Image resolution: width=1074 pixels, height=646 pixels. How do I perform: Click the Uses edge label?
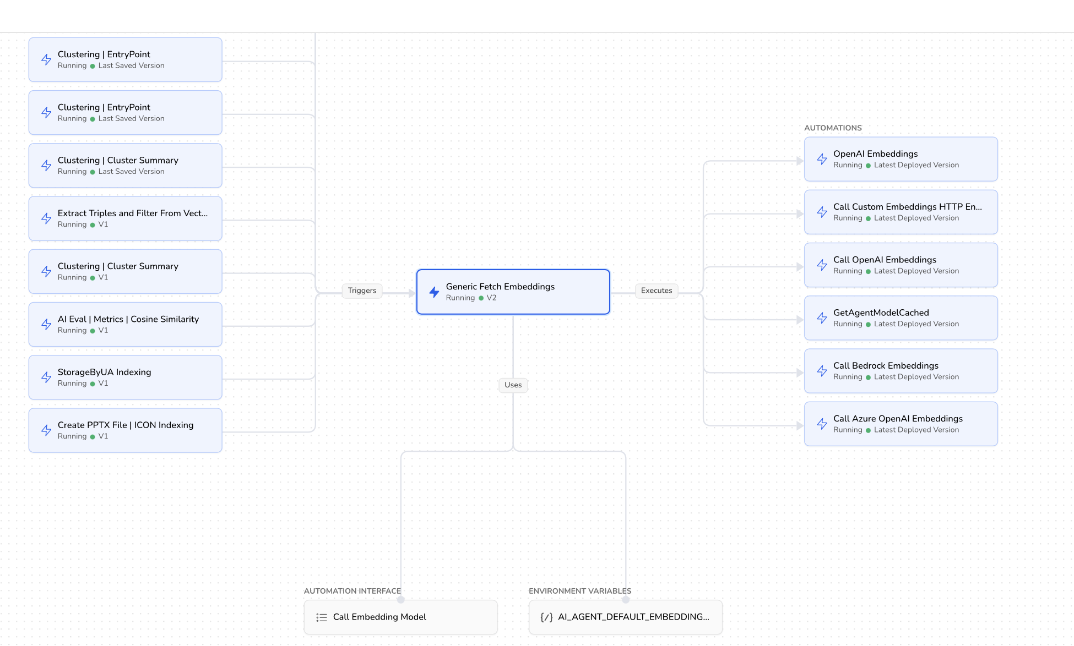[513, 385]
